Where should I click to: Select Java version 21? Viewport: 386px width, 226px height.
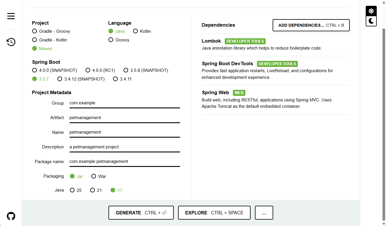92,190
